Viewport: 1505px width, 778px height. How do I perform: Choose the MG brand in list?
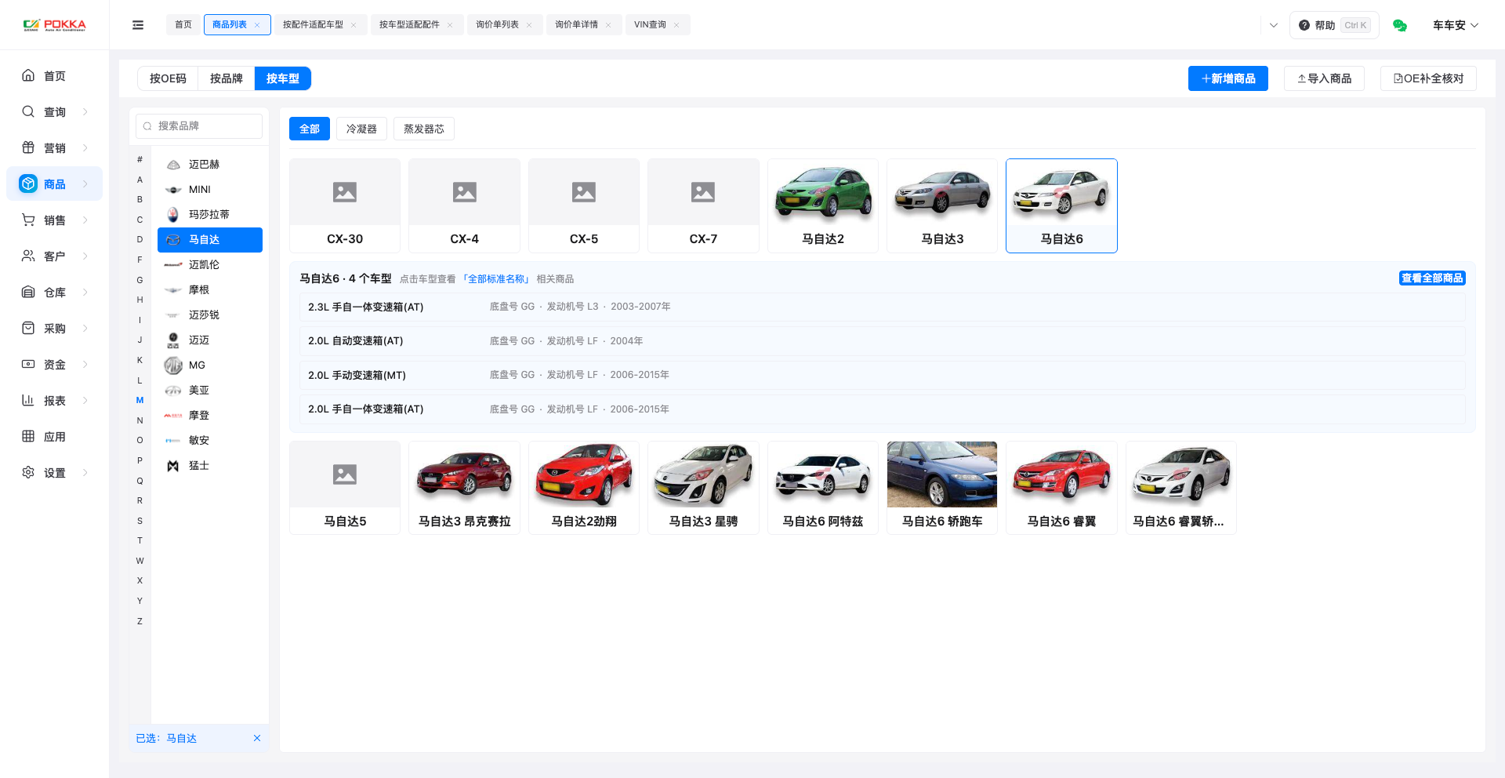[210, 365]
